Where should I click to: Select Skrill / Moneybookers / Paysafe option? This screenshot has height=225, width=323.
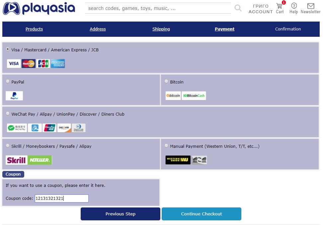[x=8, y=145]
